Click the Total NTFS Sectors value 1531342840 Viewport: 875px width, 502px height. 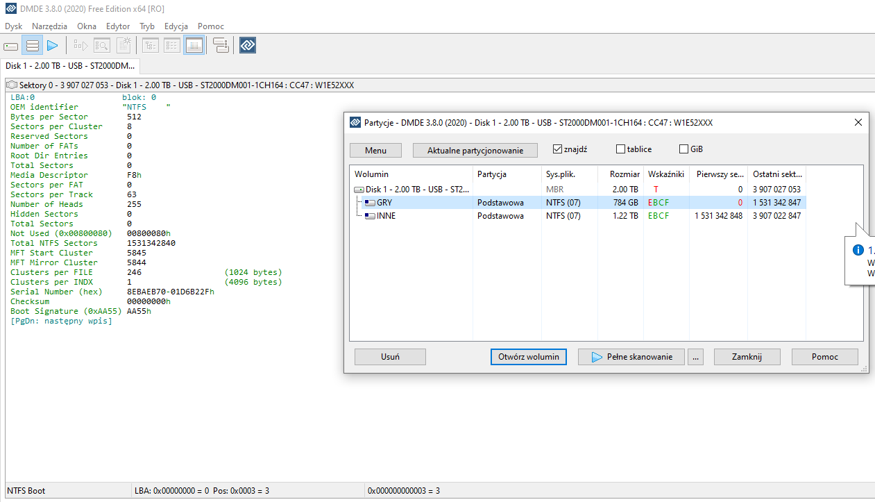tap(151, 243)
